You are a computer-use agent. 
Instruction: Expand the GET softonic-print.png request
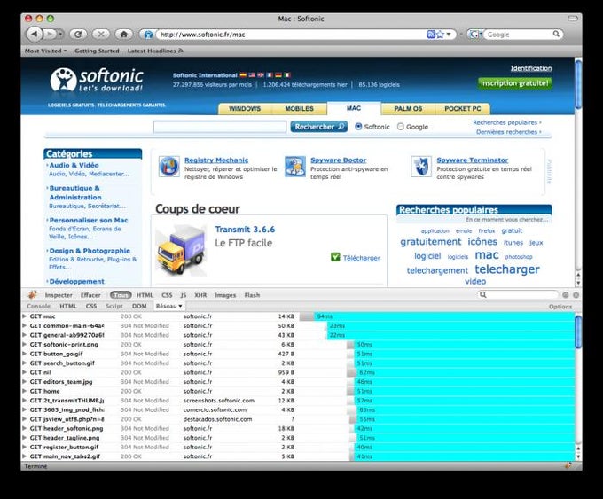click(25, 344)
